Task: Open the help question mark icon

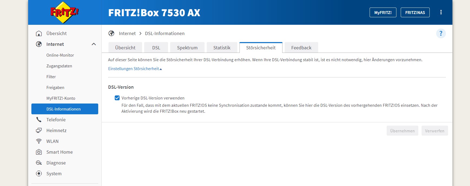Action: [x=441, y=33]
